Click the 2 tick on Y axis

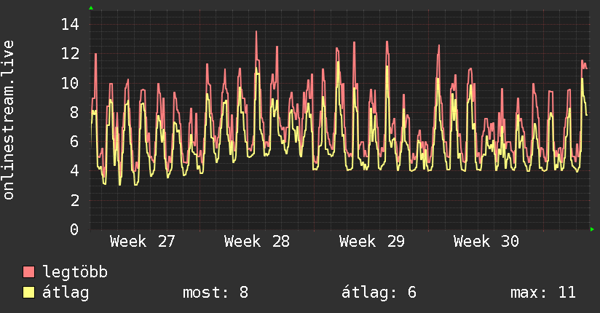click(74, 200)
